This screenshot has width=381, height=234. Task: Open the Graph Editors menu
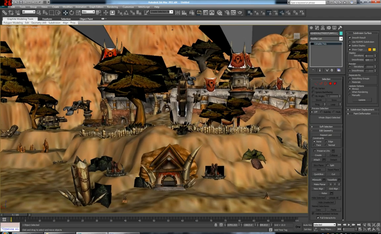tap(96, 7)
